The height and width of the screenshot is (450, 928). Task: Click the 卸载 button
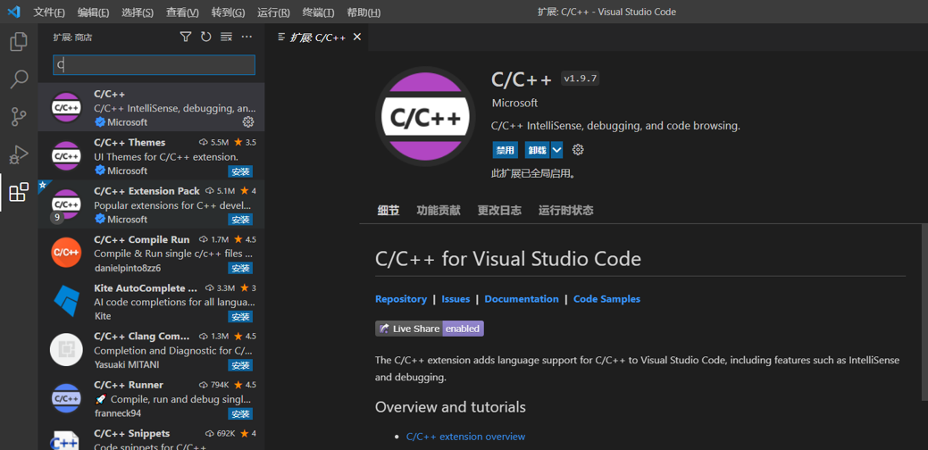click(x=538, y=150)
